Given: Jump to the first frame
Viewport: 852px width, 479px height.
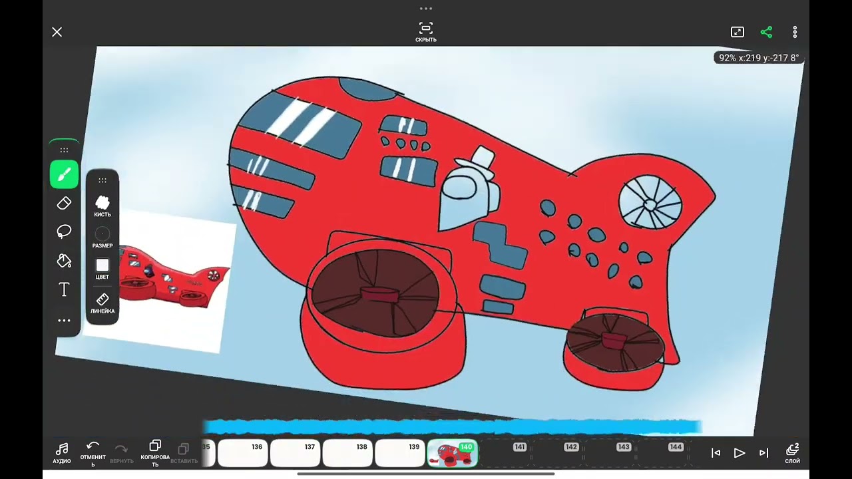Looking at the screenshot, I should tap(716, 453).
